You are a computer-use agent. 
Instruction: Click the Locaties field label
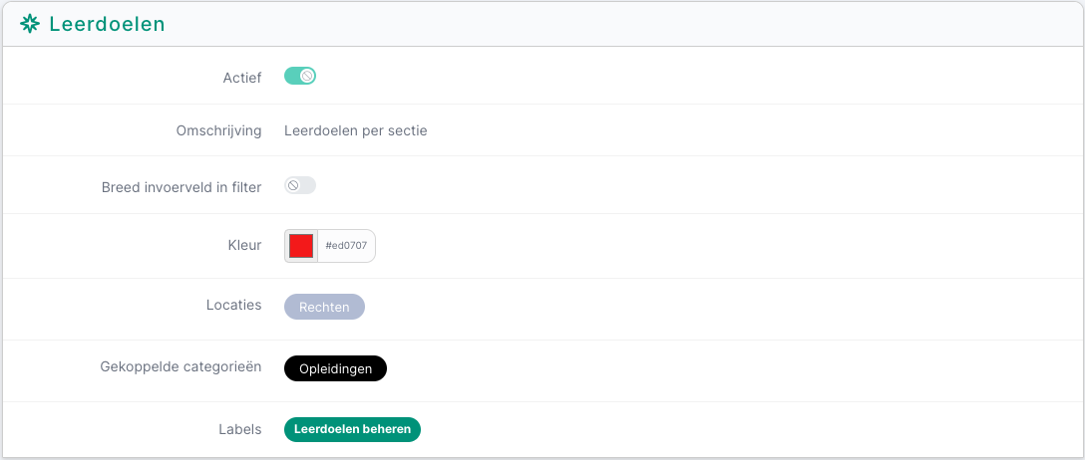pos(234,305)
